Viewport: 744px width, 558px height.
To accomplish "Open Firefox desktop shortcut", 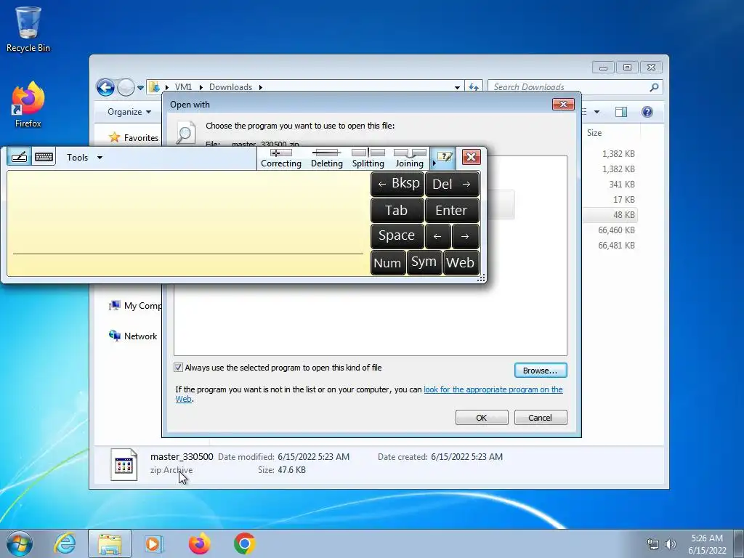I will [28, 105].
